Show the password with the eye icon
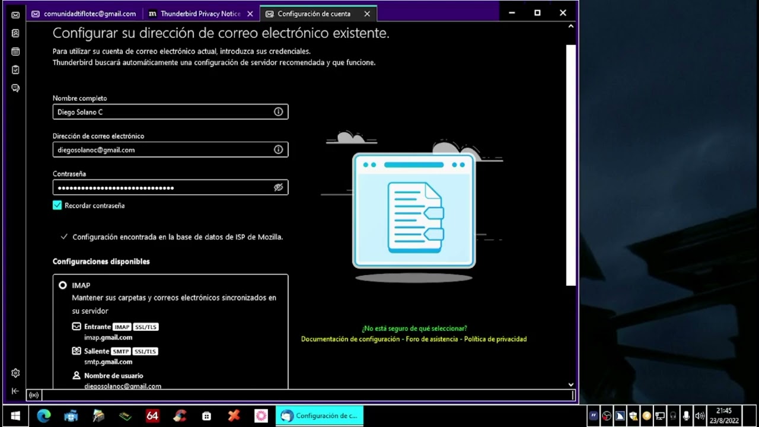Viewport: 759px width, 427px height. click(278, 187)
